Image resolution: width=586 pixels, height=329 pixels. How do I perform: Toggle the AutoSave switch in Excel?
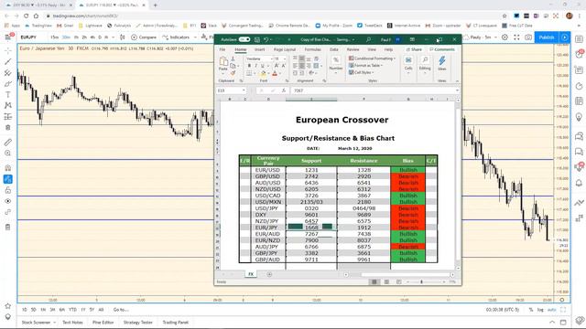(244, 39)
